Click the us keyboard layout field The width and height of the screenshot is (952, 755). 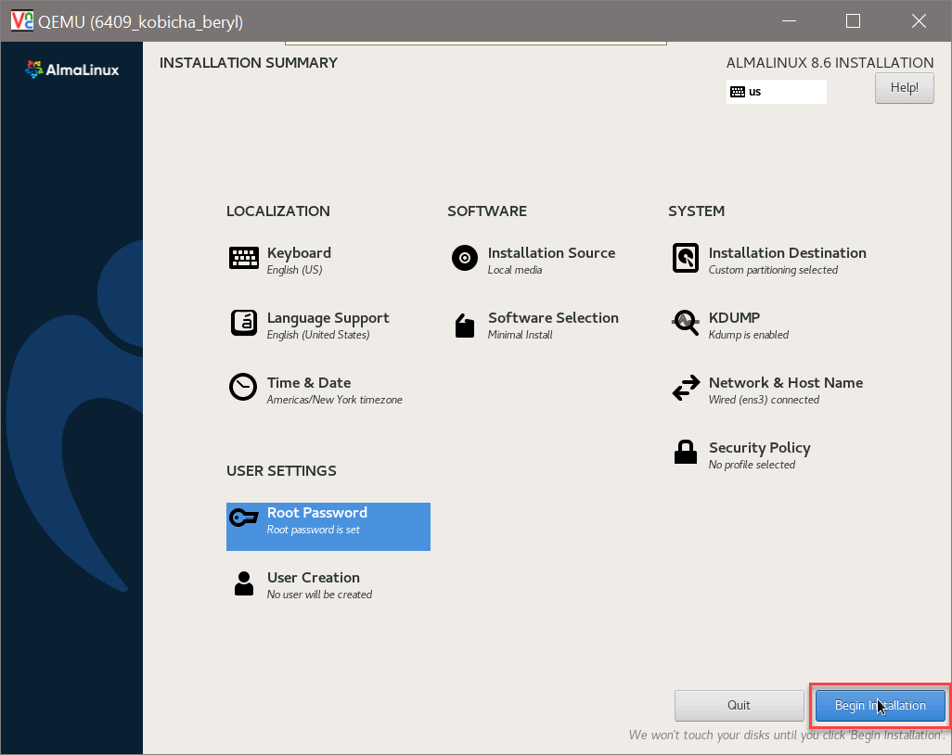coord(776,92)
